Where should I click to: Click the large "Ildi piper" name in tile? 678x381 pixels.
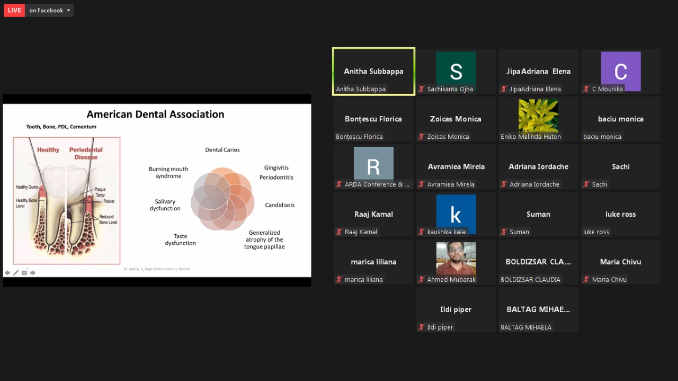456,309
